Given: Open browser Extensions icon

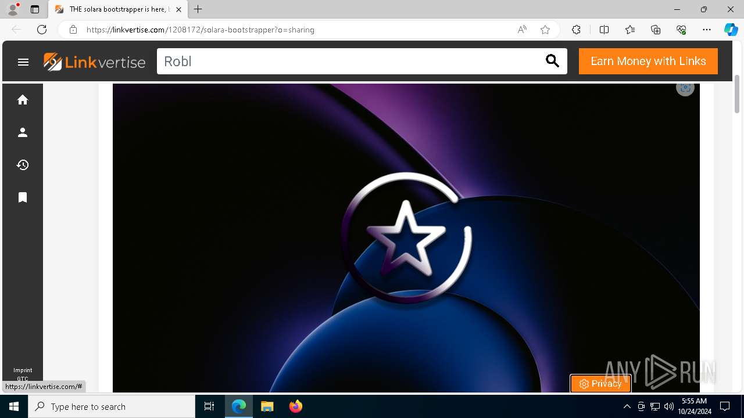Looking at the screenshot, I should coord(576,30).
